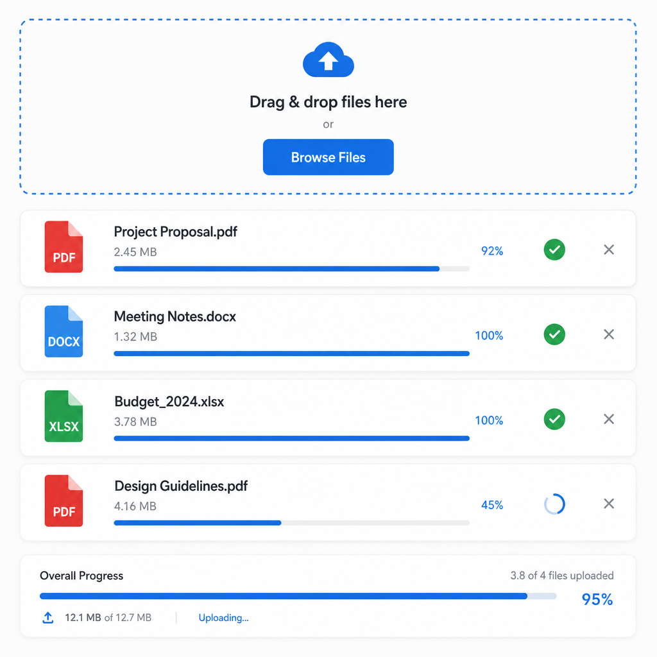Click the red PDF icon for Project Proposal
This screenshot has width=657, height=657.
(64, 247)
